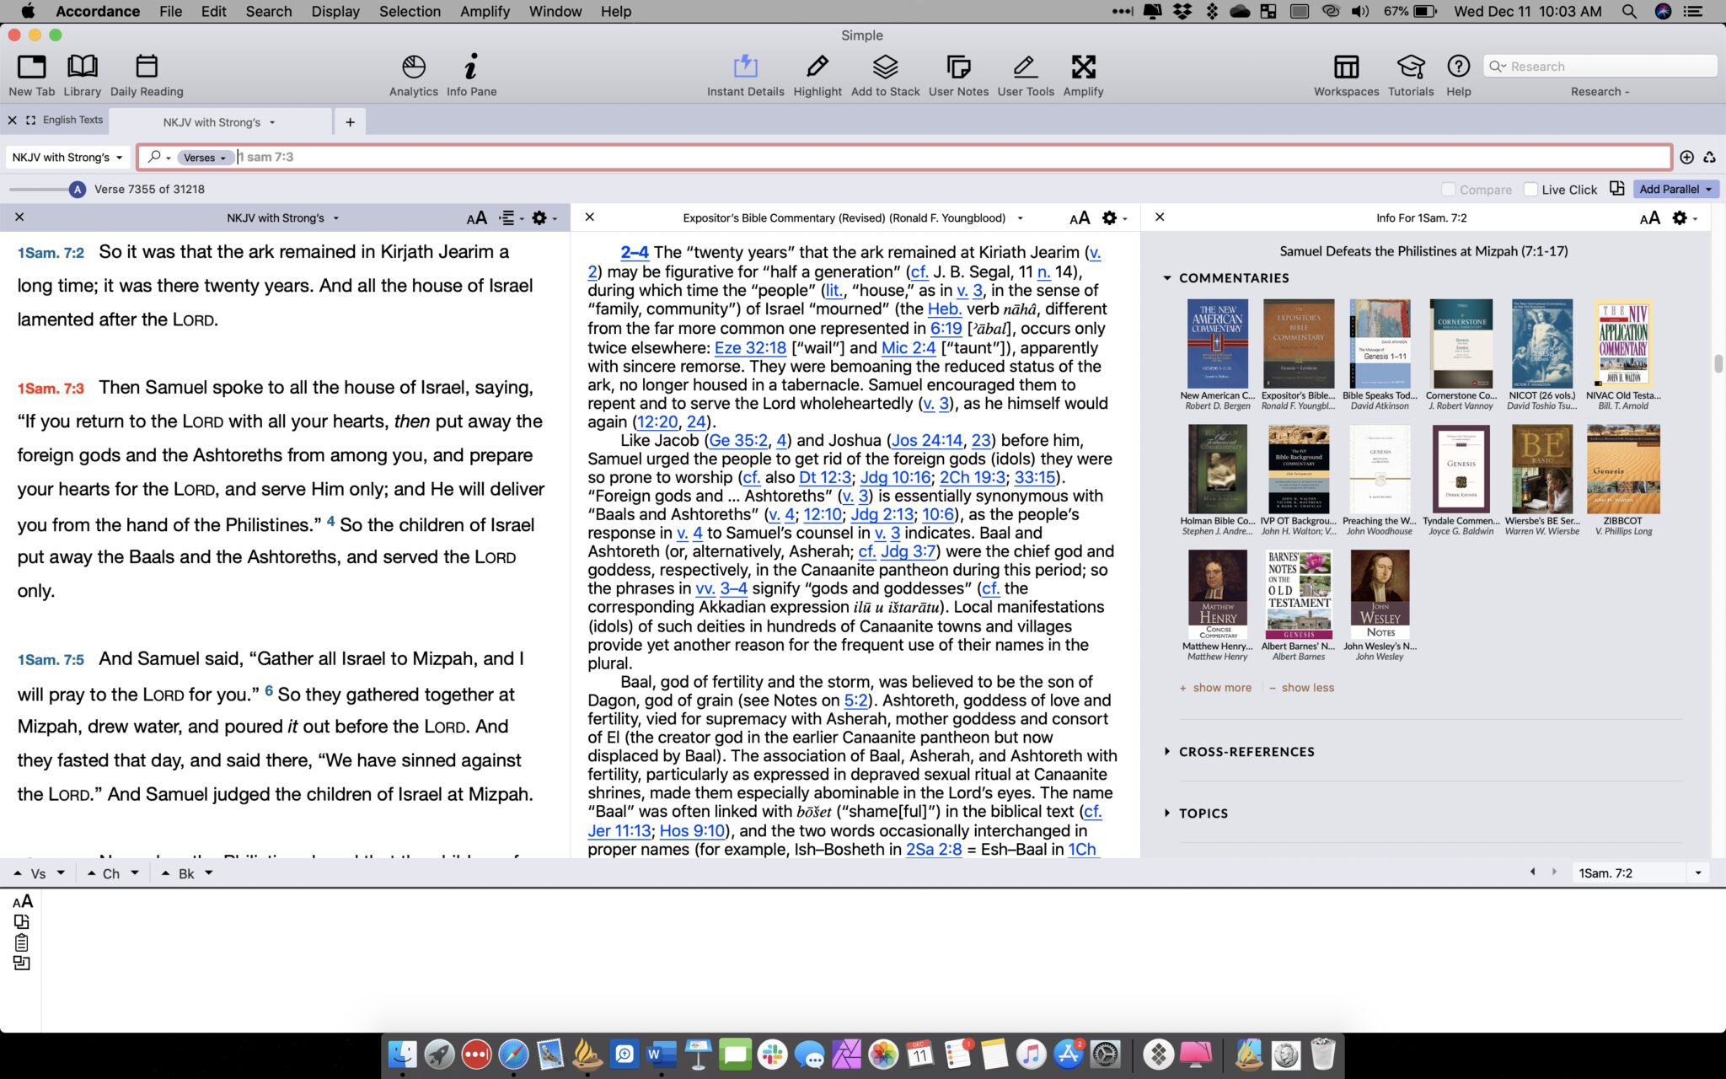Open the User Notes icon

point(958,67)
